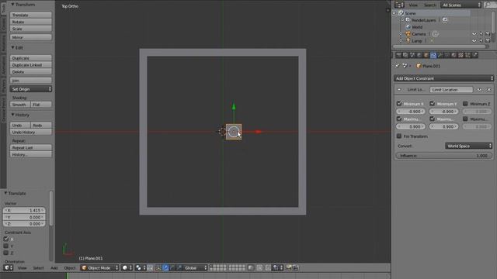
Task: Open the Global orientation dropdown
Action: pyautogui.click(x=195, y=267)
